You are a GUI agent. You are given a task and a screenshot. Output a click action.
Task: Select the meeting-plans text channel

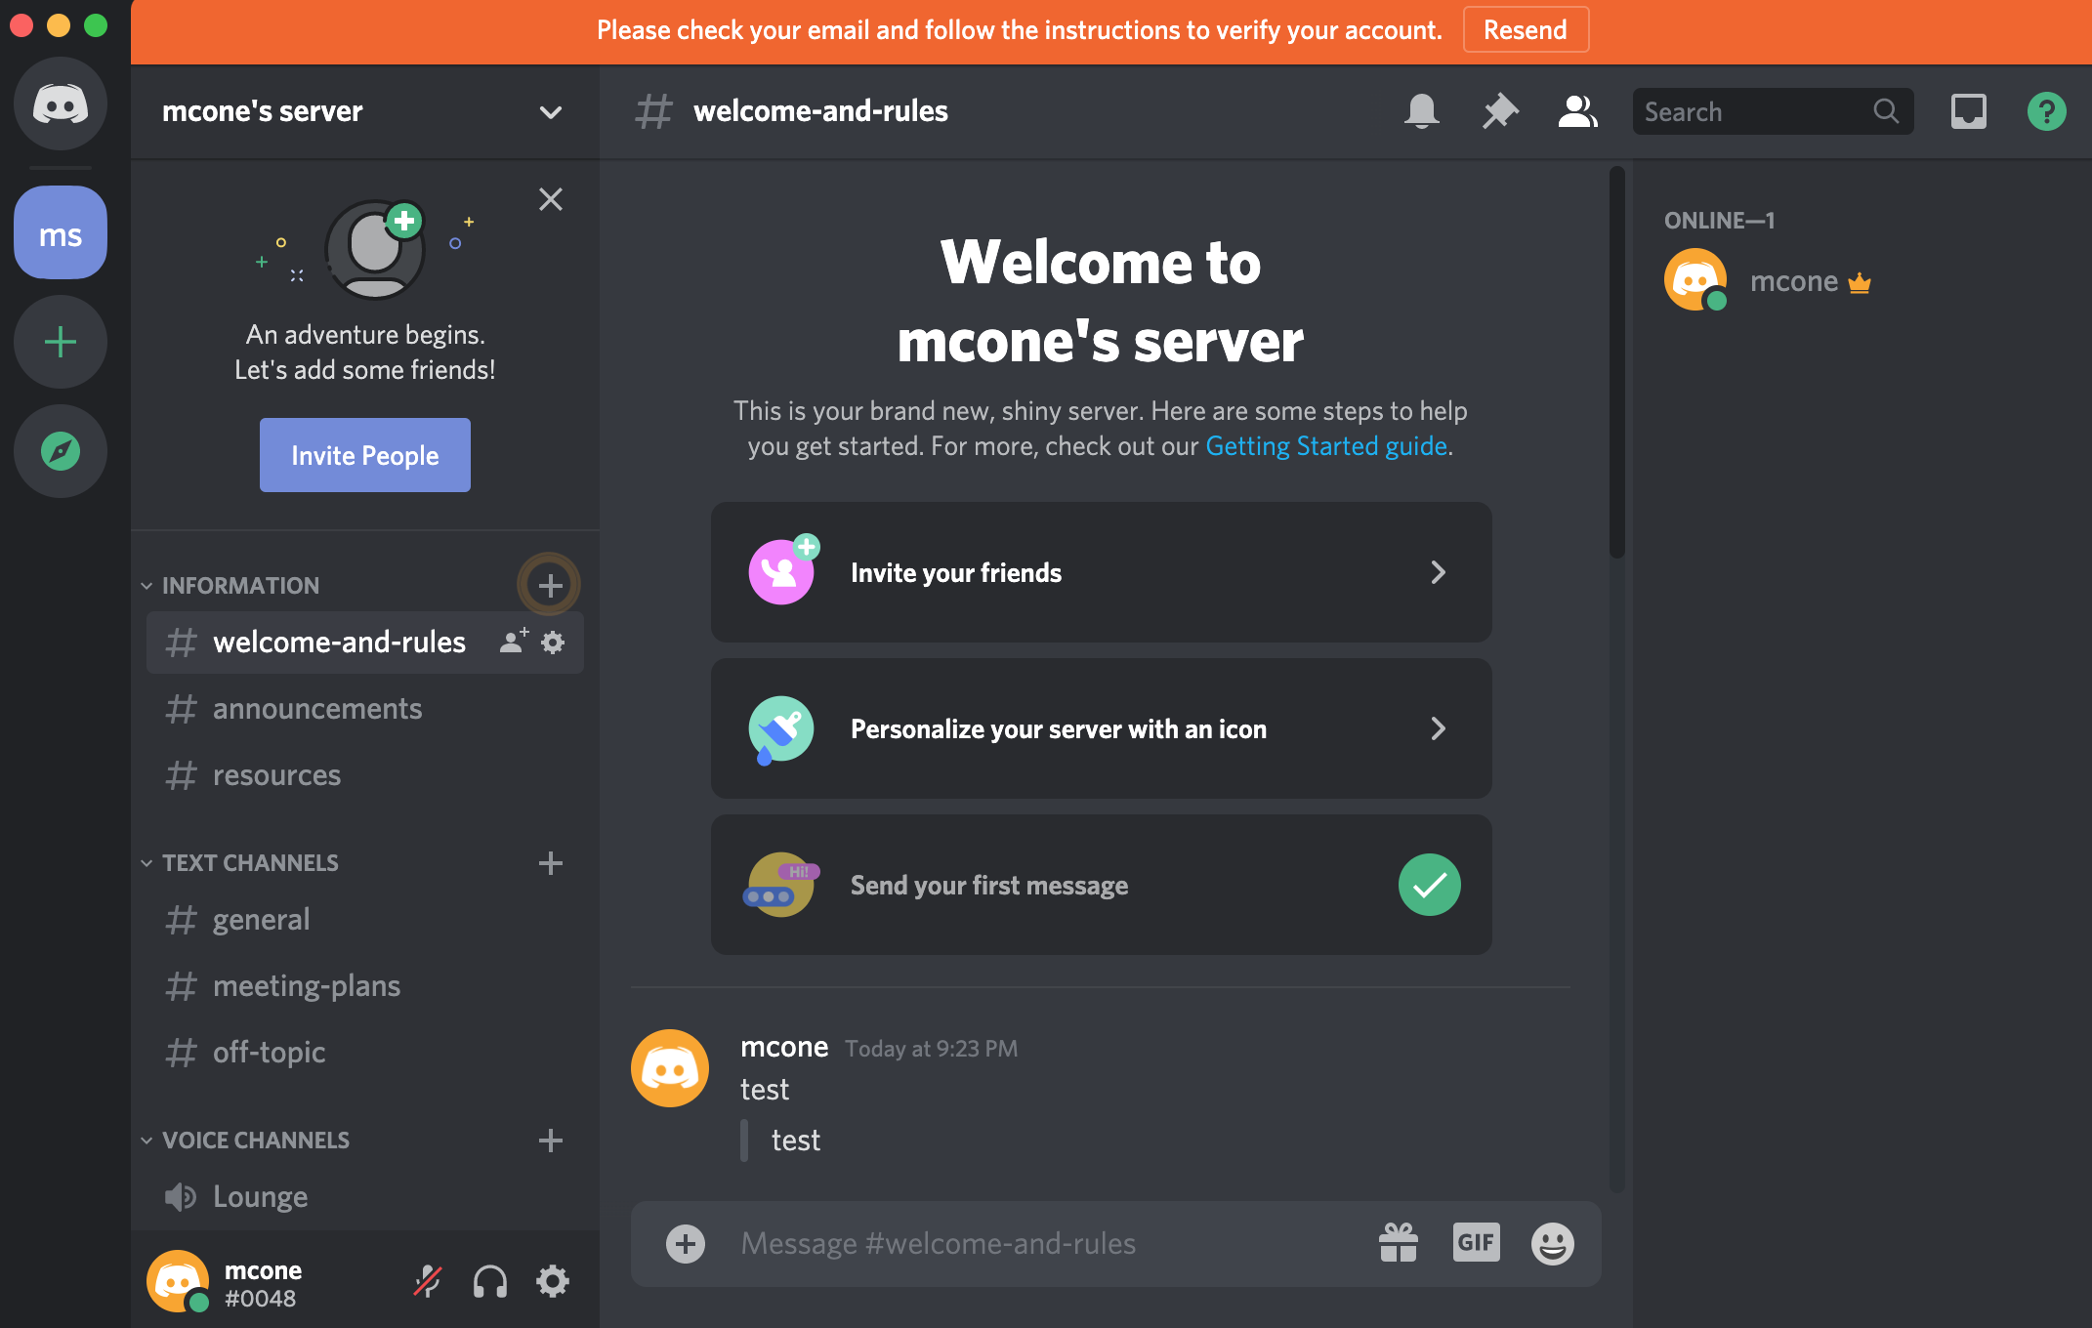(304, 985)
